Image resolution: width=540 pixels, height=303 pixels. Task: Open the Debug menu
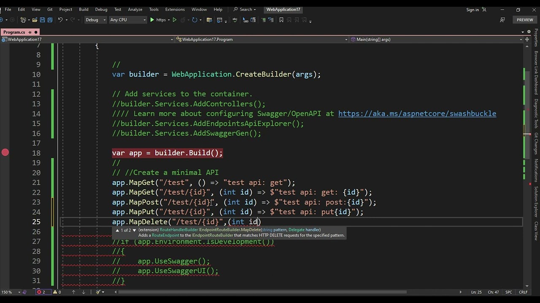pos(101,9)
